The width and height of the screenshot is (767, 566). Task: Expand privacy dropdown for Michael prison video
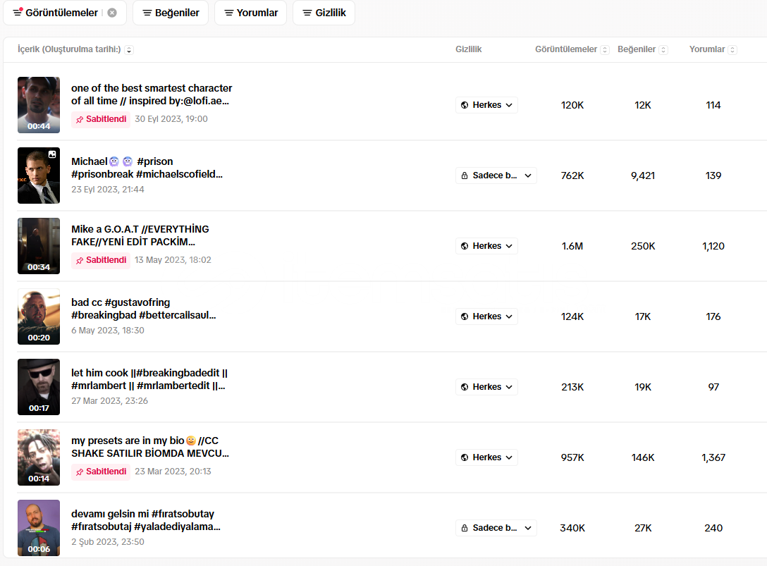496,176
